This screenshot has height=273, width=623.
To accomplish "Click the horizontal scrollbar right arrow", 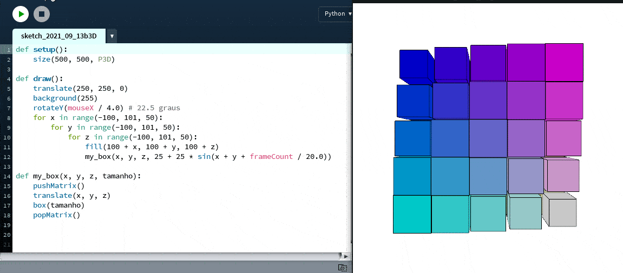I will coord(345,256).
